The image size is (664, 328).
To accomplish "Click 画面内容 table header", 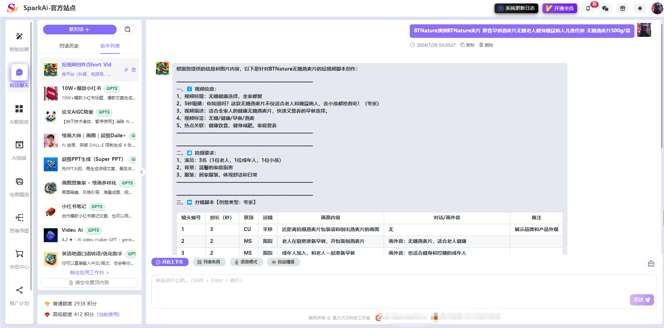I will [x=330, y=218].
